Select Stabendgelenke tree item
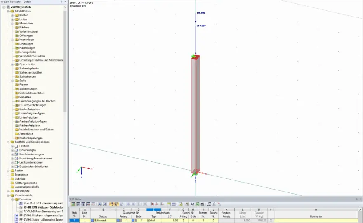This screenshot has width=363, height=223. 29,69
